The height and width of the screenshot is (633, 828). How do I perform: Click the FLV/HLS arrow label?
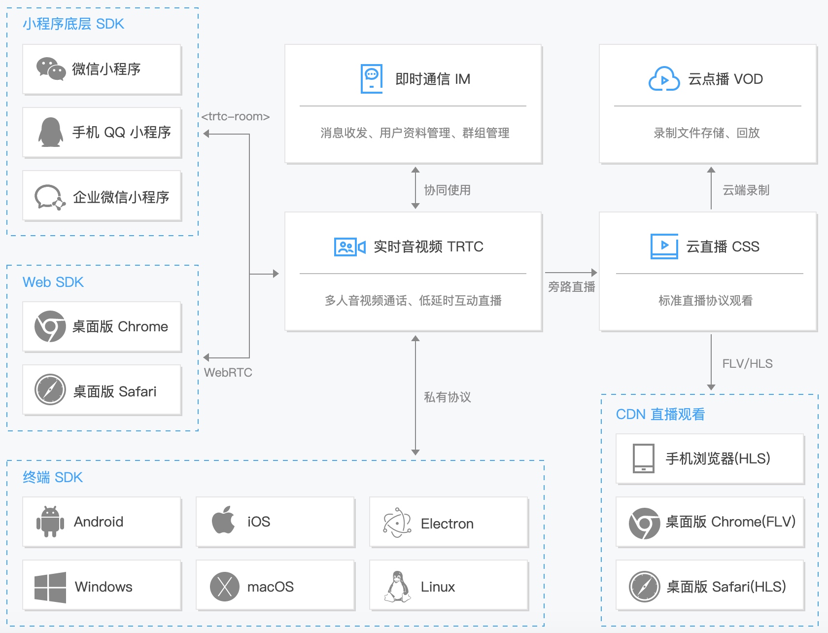click(748, 364)
